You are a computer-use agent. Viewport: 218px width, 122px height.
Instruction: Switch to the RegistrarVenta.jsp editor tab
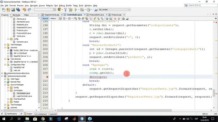(52, 15)
